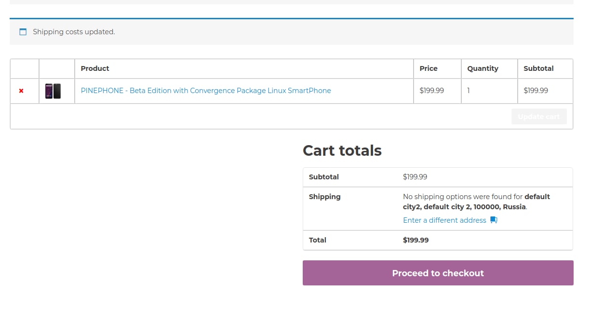Image resolution: width=590 pixels, height=310 pixels.
Task: Open PINEPHONE Beta Edition product link
Action: click(x=206, y=91)
